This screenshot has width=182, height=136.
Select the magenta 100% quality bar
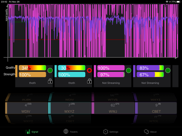(x=111, y=68)
